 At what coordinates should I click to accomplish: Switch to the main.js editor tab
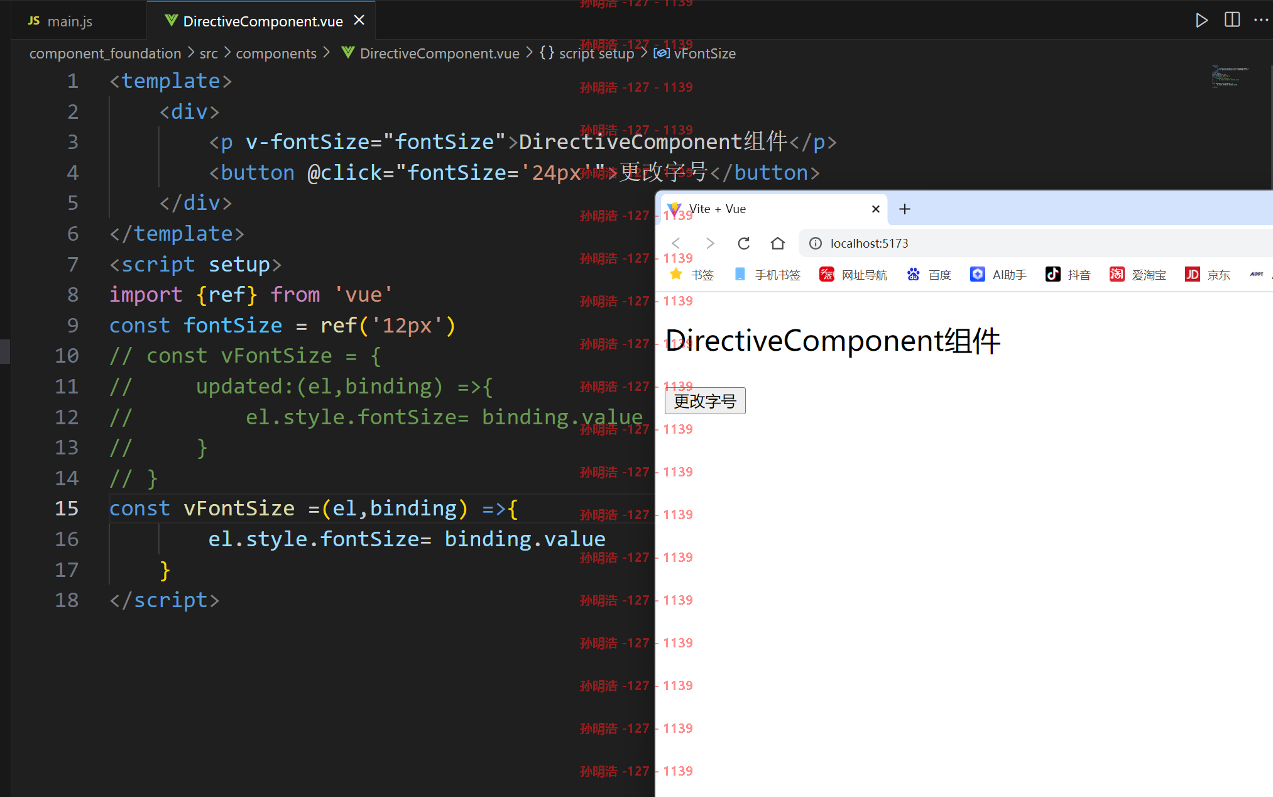60,21
